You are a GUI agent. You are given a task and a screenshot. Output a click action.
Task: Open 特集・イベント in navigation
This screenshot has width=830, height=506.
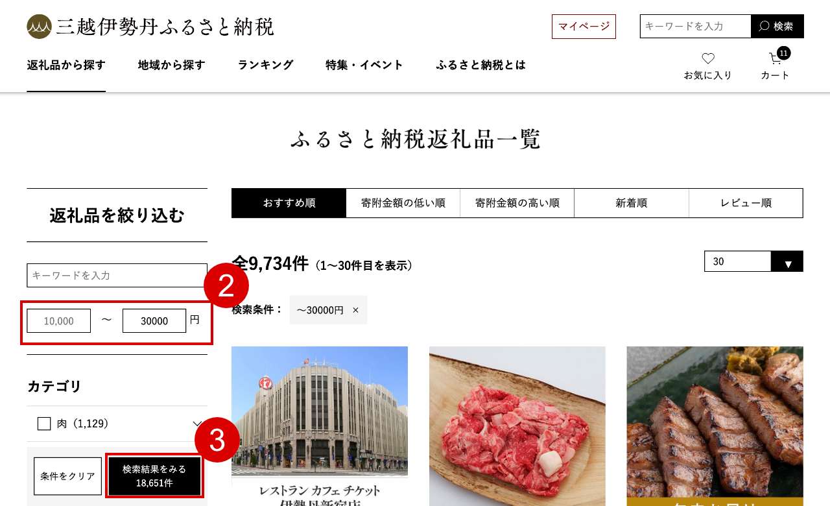pyautogui.click(x=364, y=65)
